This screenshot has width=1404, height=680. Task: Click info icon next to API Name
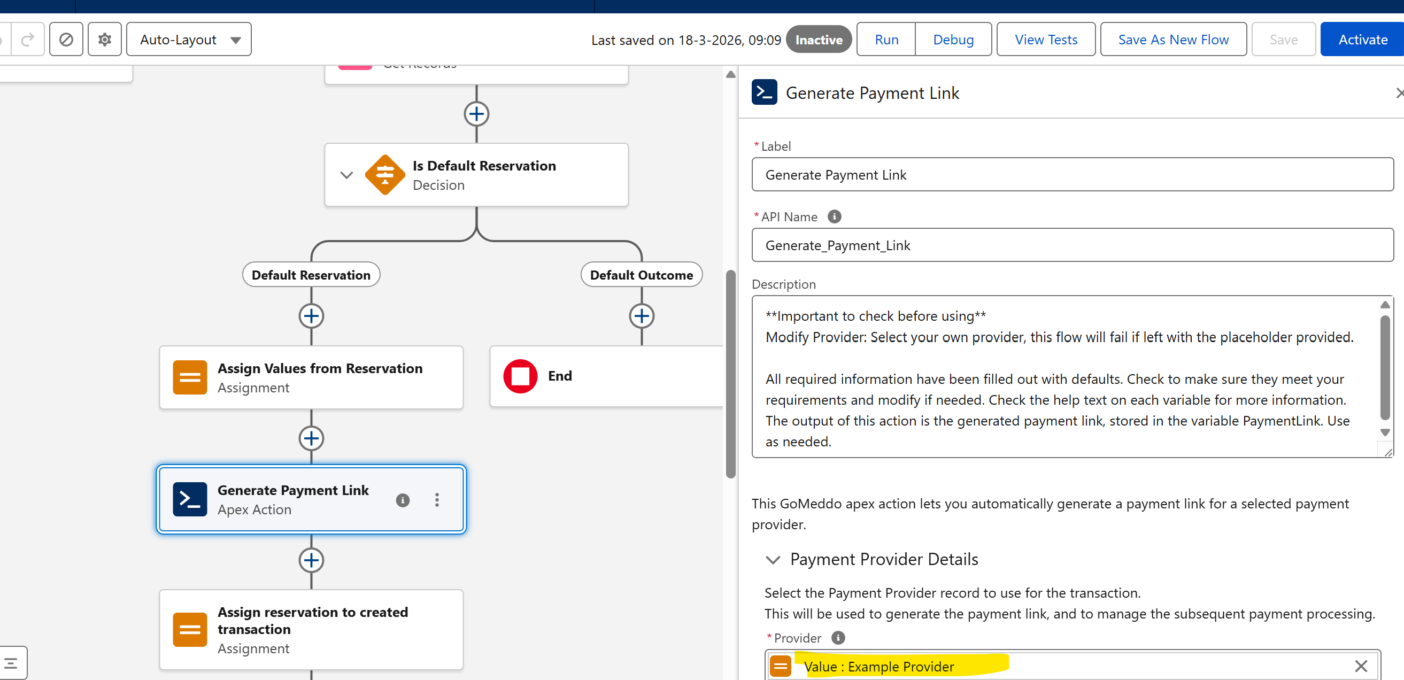pyautogui.click(x=834, y=217)
